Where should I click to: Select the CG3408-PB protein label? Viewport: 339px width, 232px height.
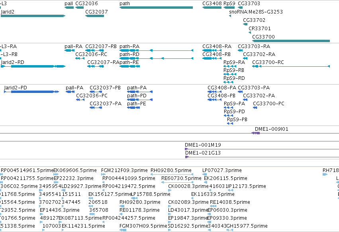click(221, 96)
